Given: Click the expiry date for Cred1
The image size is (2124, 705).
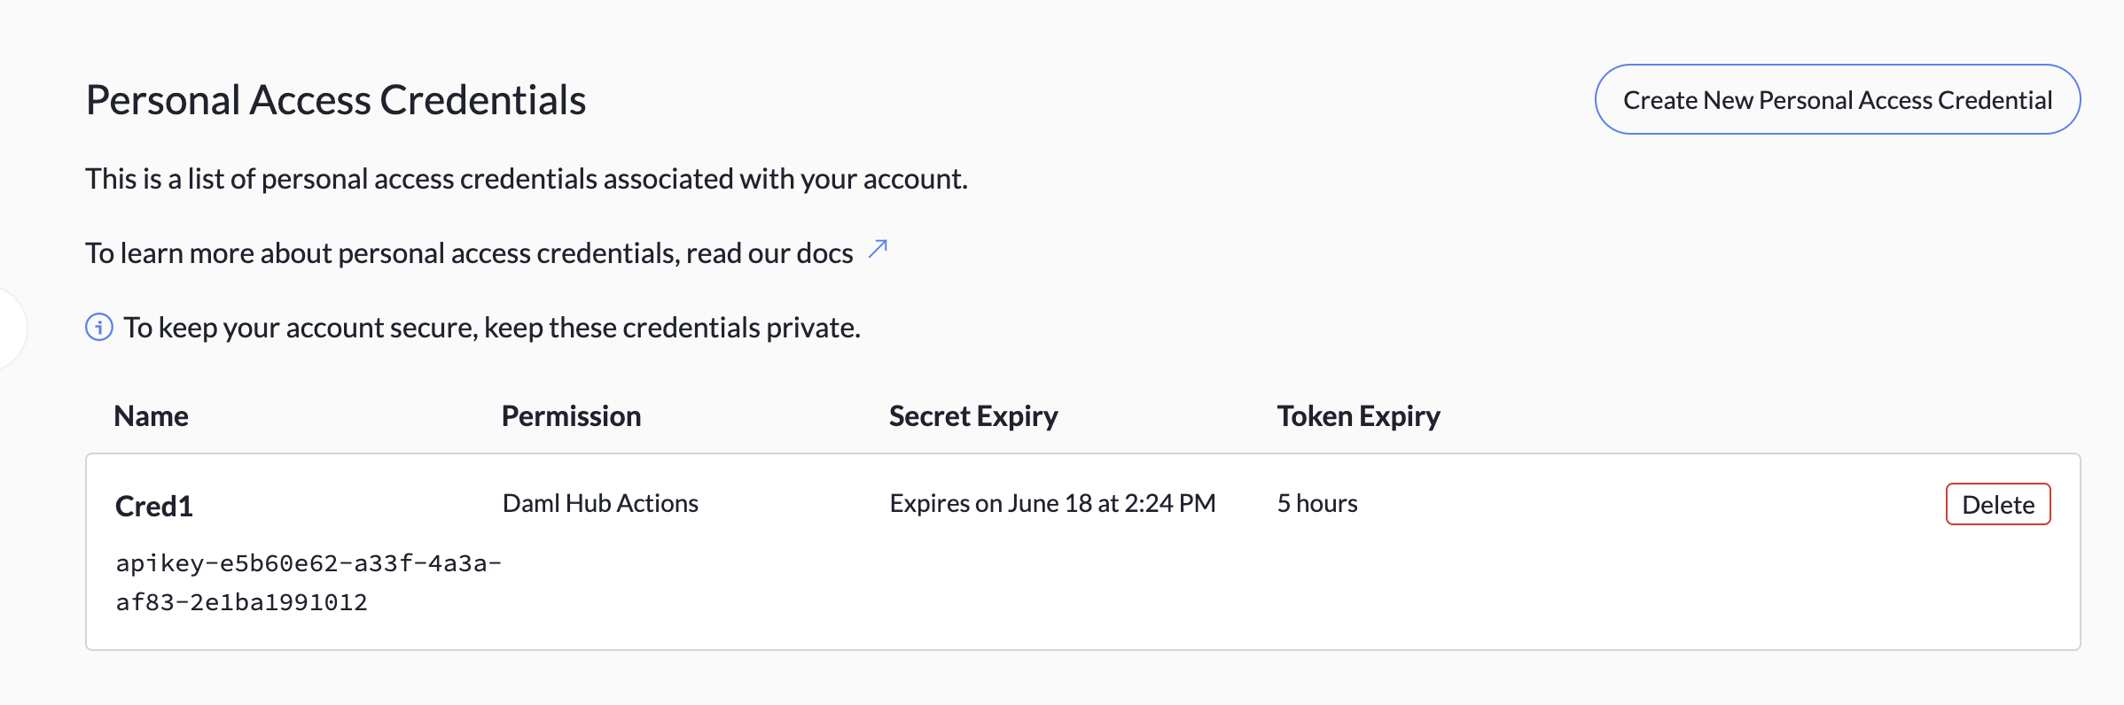Looking at the screenshot, I should coord(1053,503).
